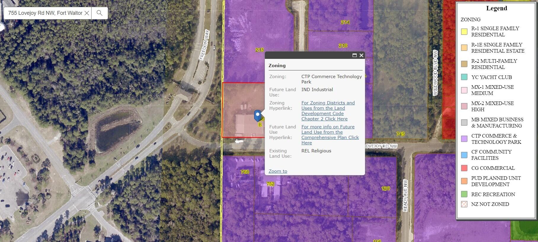Click the blue location pin marker
Image resolution: width=538 pixels, height=242 pixels.
tap(258, 115)
